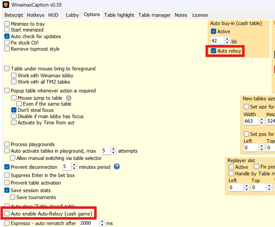The width and height of the screenshot is (275, 227).
Task: Check Expresso auto rematch after option
Action: (x=7, y=223)
